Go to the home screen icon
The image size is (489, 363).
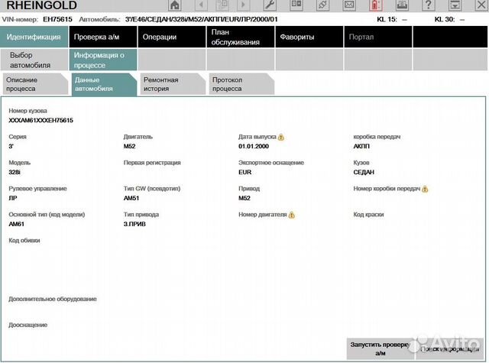tap(175, 5)
